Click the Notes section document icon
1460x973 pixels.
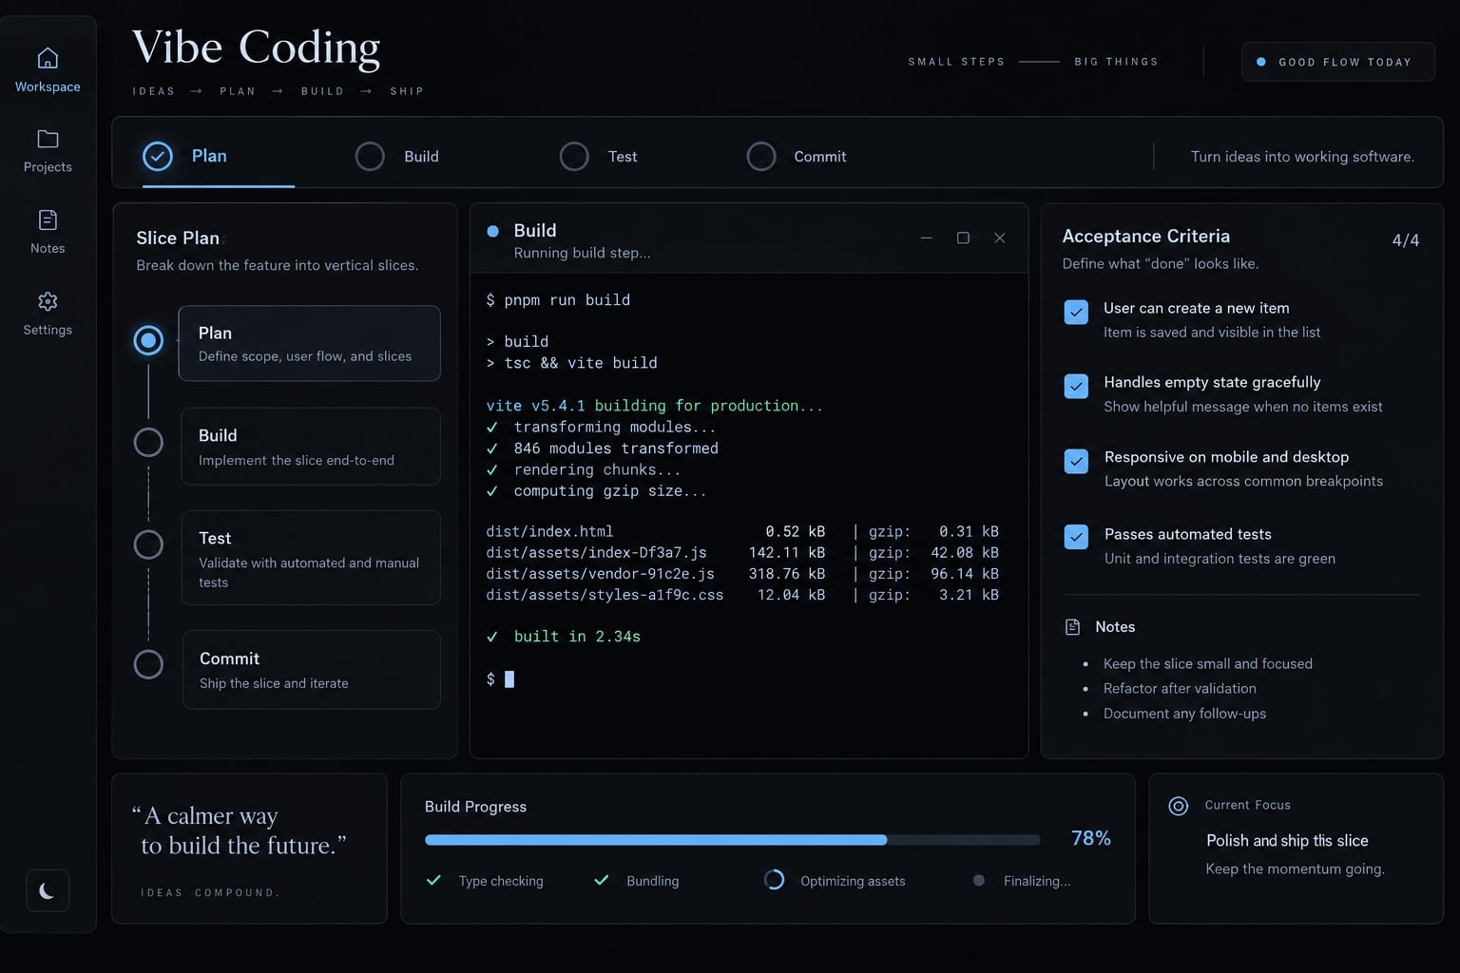point(1073,627)
